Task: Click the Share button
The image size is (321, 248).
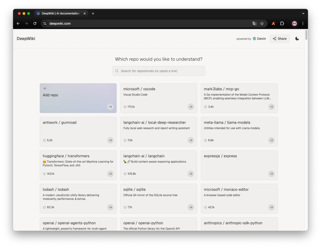Action: [x=279, y=39]
